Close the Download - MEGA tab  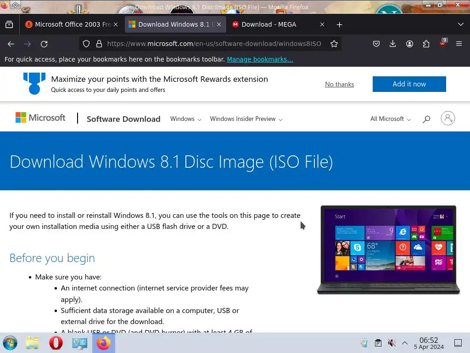pyautogui.click(x=322, y=25)
